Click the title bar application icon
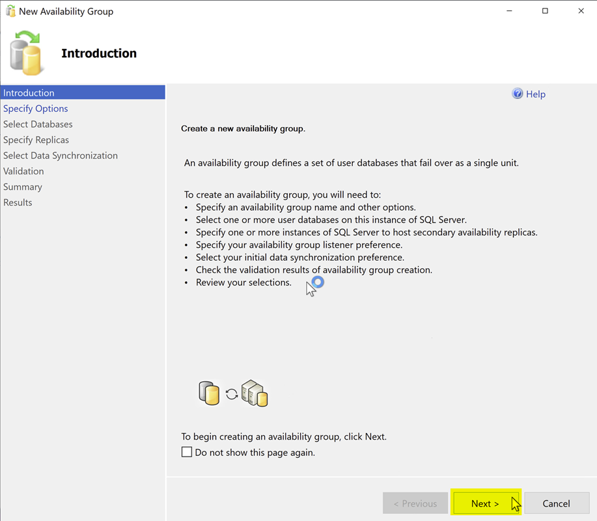Viewport: 597px width, 521px height. pyautogui.click(x=10, y=11)
